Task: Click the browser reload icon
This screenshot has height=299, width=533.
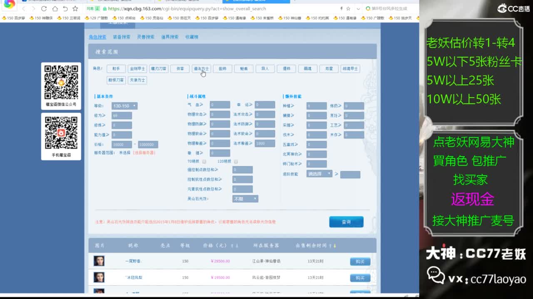Action: [x=44, y=9]
